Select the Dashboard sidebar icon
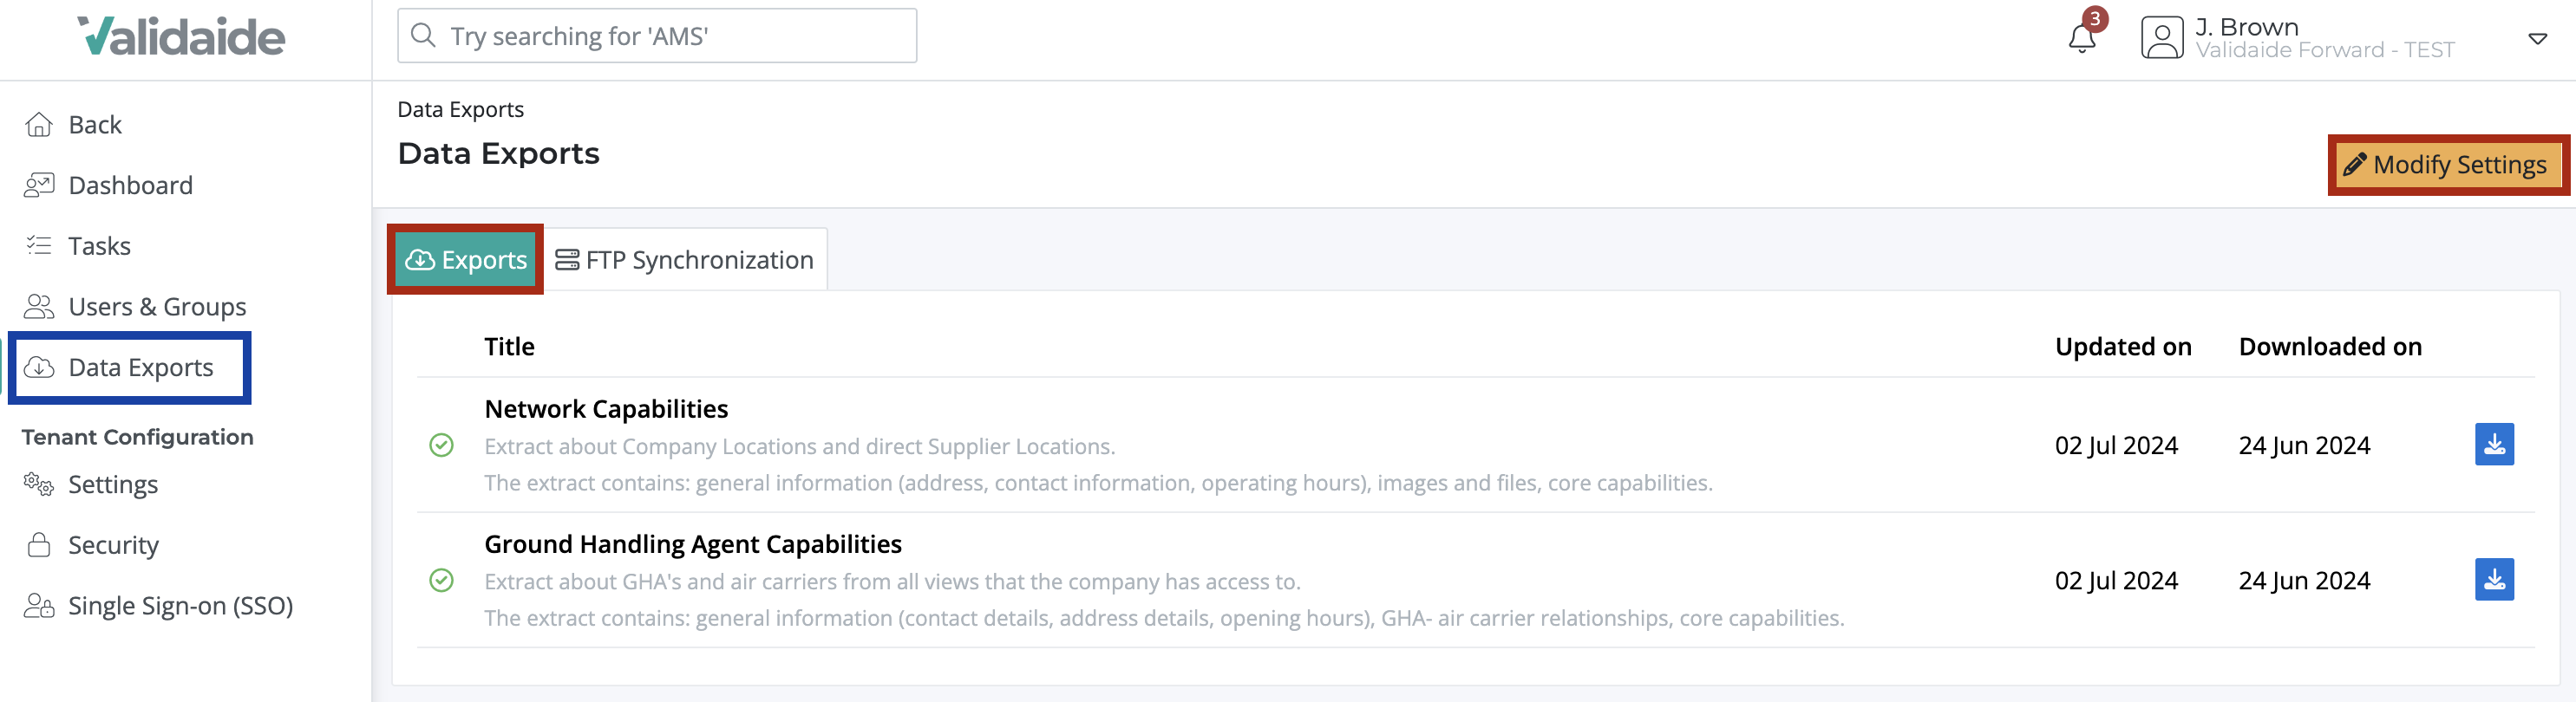The width and height of the screenshot is (2576, 702). pos(40,185)
